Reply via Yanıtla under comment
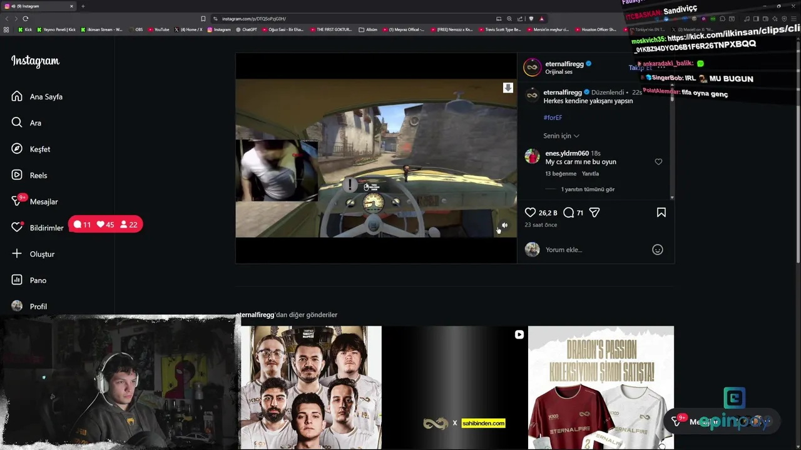 pyautogui.click(x=590, y=174)
